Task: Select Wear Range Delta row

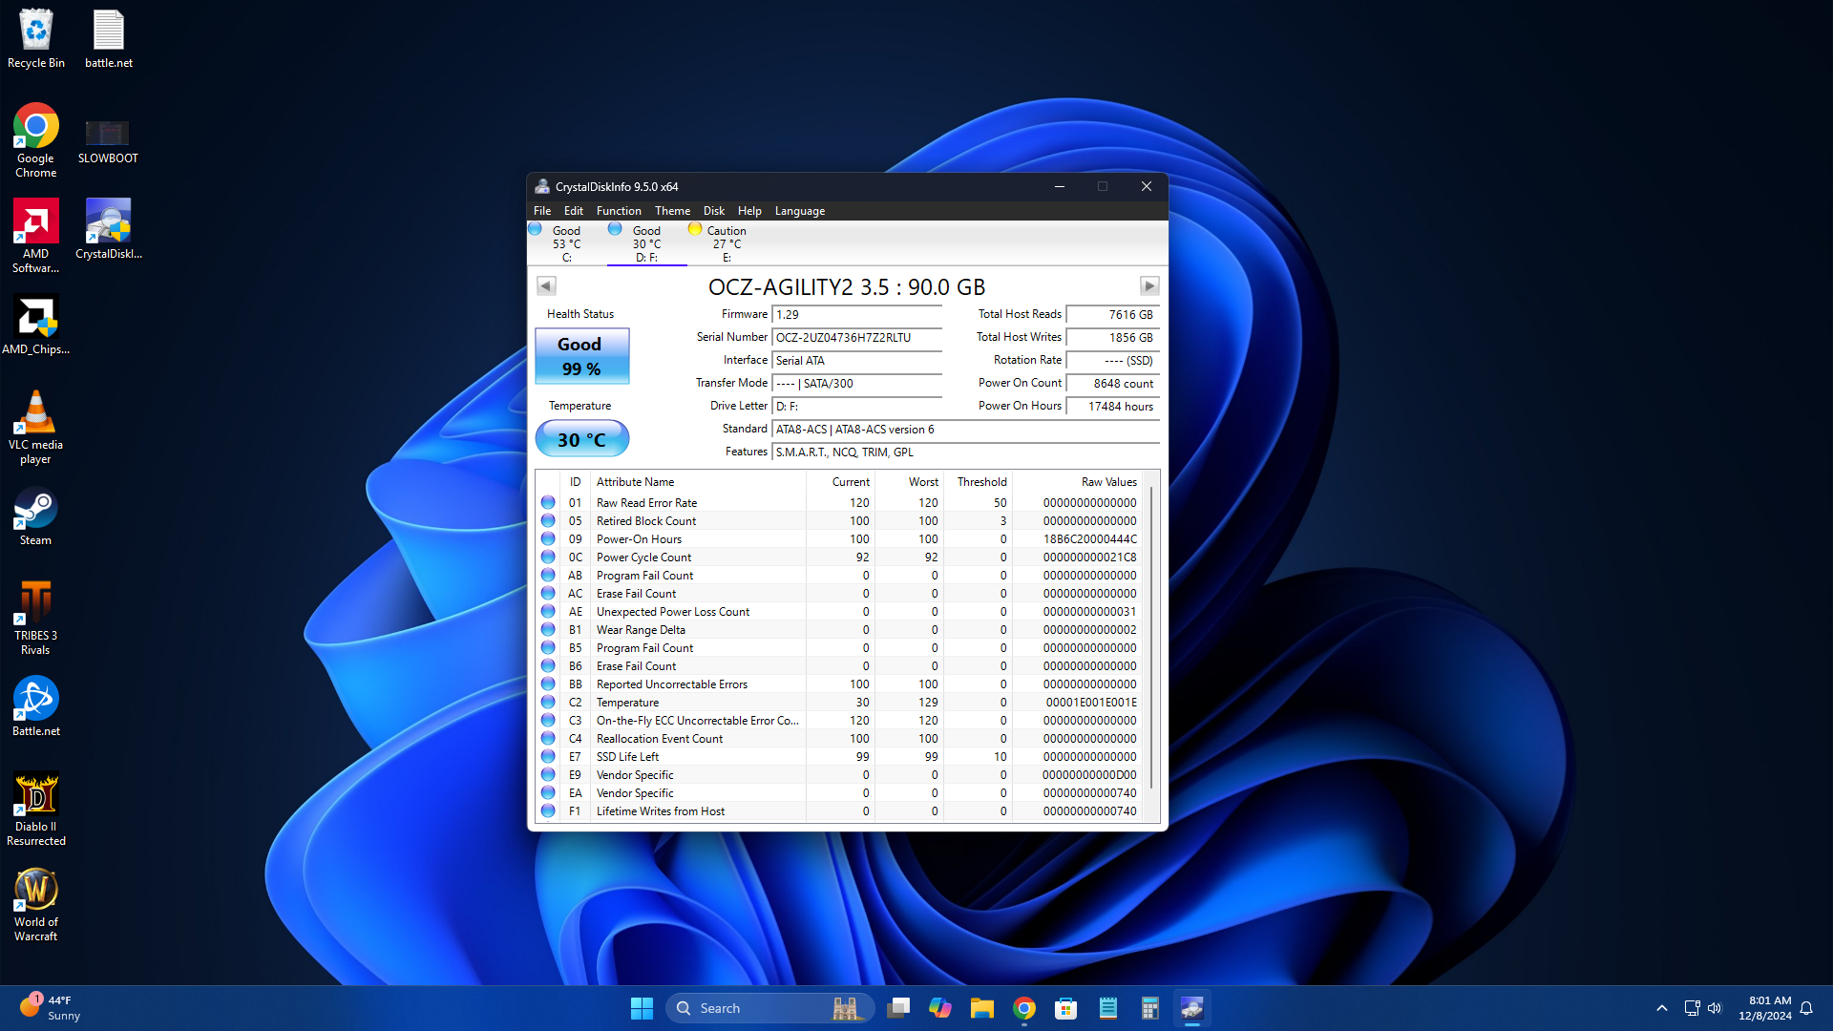Action: point(840,630)
